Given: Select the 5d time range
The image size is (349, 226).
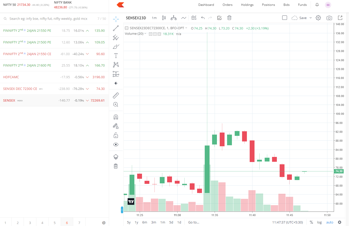Looking at the screenshot, I should (171, 222).
